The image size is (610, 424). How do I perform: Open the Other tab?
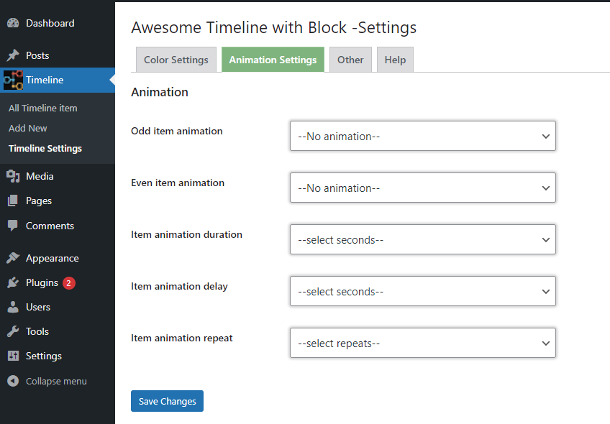(350, 60)
